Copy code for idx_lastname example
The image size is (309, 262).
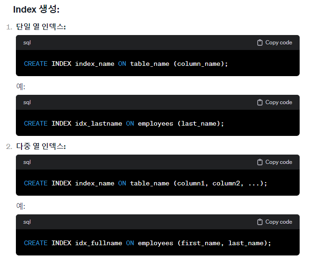275,102
